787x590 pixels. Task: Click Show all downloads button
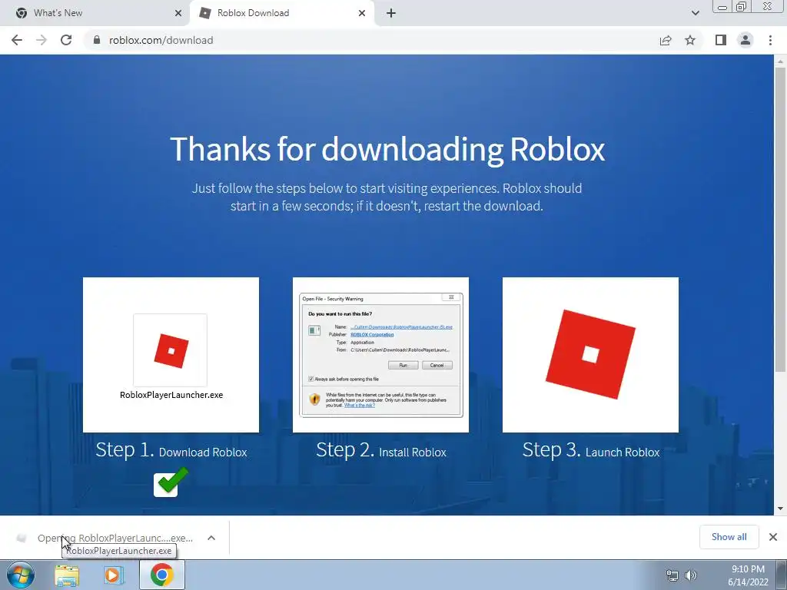729,537
